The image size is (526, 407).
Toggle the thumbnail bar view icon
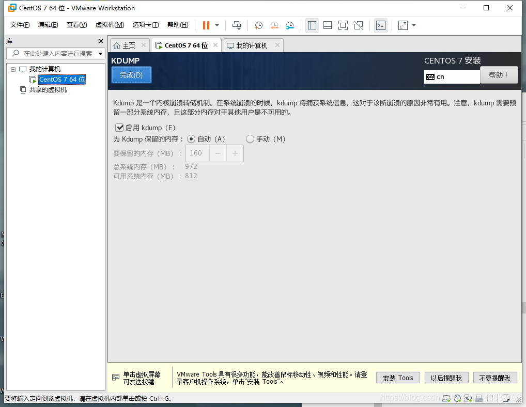pos(328,25)
